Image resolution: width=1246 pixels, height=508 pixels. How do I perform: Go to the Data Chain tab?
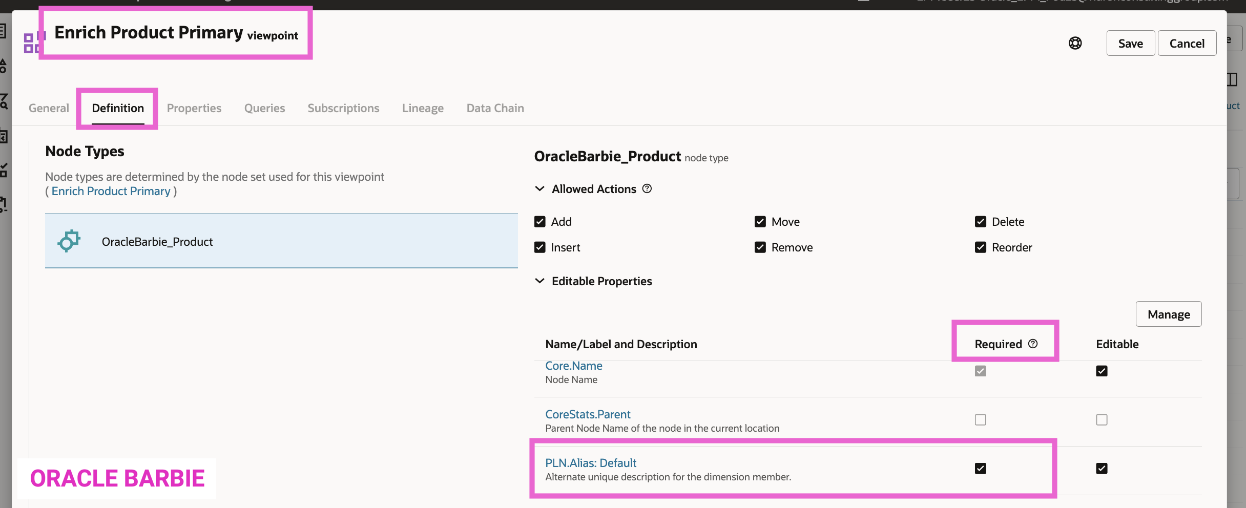pyautogui.click(x=495, y=108)
